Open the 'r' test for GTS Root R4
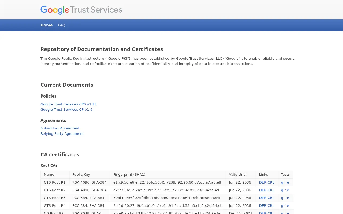This screenshot has height=214, width=343. (x=285, y=206)
